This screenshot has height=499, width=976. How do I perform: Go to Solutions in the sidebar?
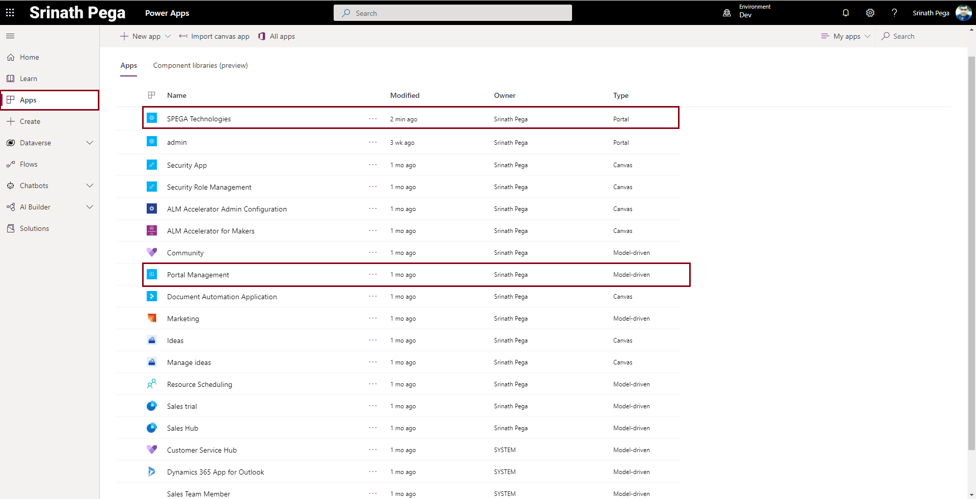click(34, 228)
